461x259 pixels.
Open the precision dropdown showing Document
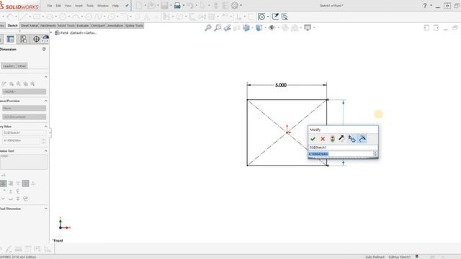24,117
